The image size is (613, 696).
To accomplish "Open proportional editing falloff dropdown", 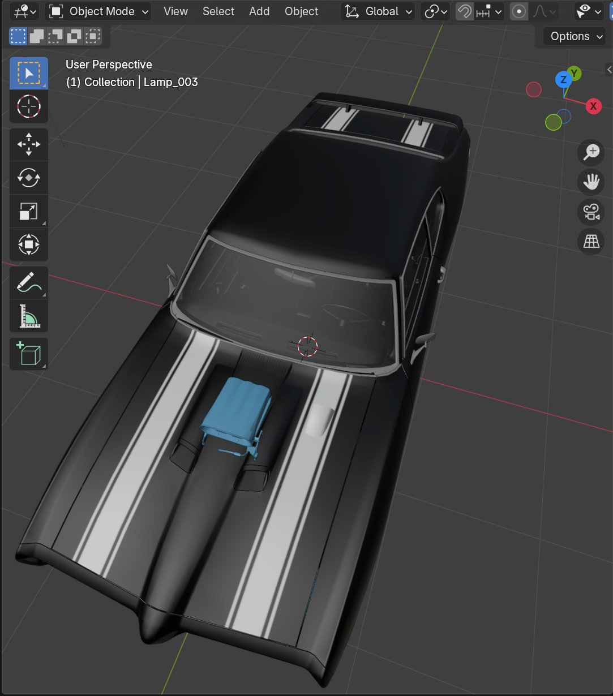I will tap(543, 11).
